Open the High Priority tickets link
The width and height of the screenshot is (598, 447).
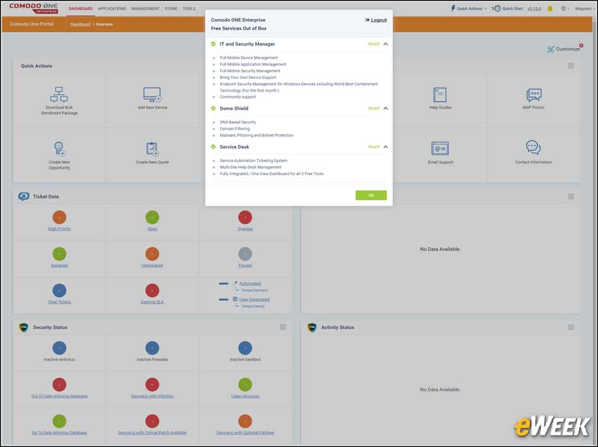pos(59,229)
